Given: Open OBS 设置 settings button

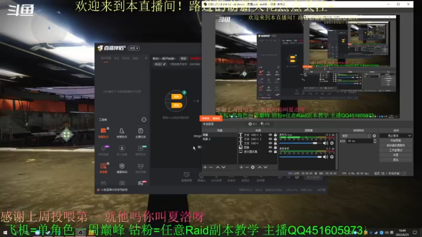Looking at the screenshot, I should (x=396, y=155).
